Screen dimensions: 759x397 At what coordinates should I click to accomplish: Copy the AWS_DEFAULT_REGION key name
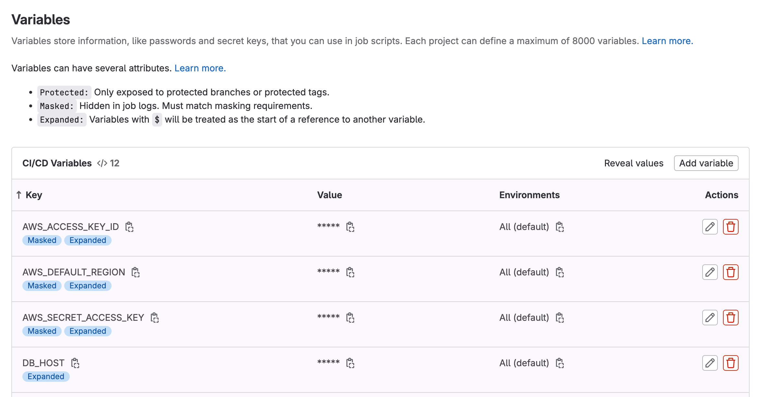pyautogui.click(x=136, y=272)
